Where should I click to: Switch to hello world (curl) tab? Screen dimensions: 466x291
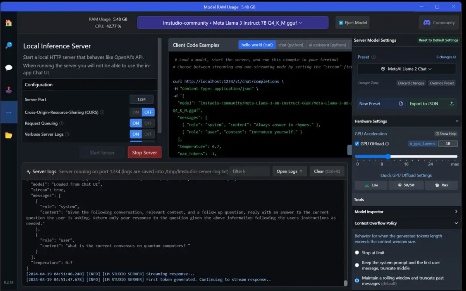click(x=257, y=45)
